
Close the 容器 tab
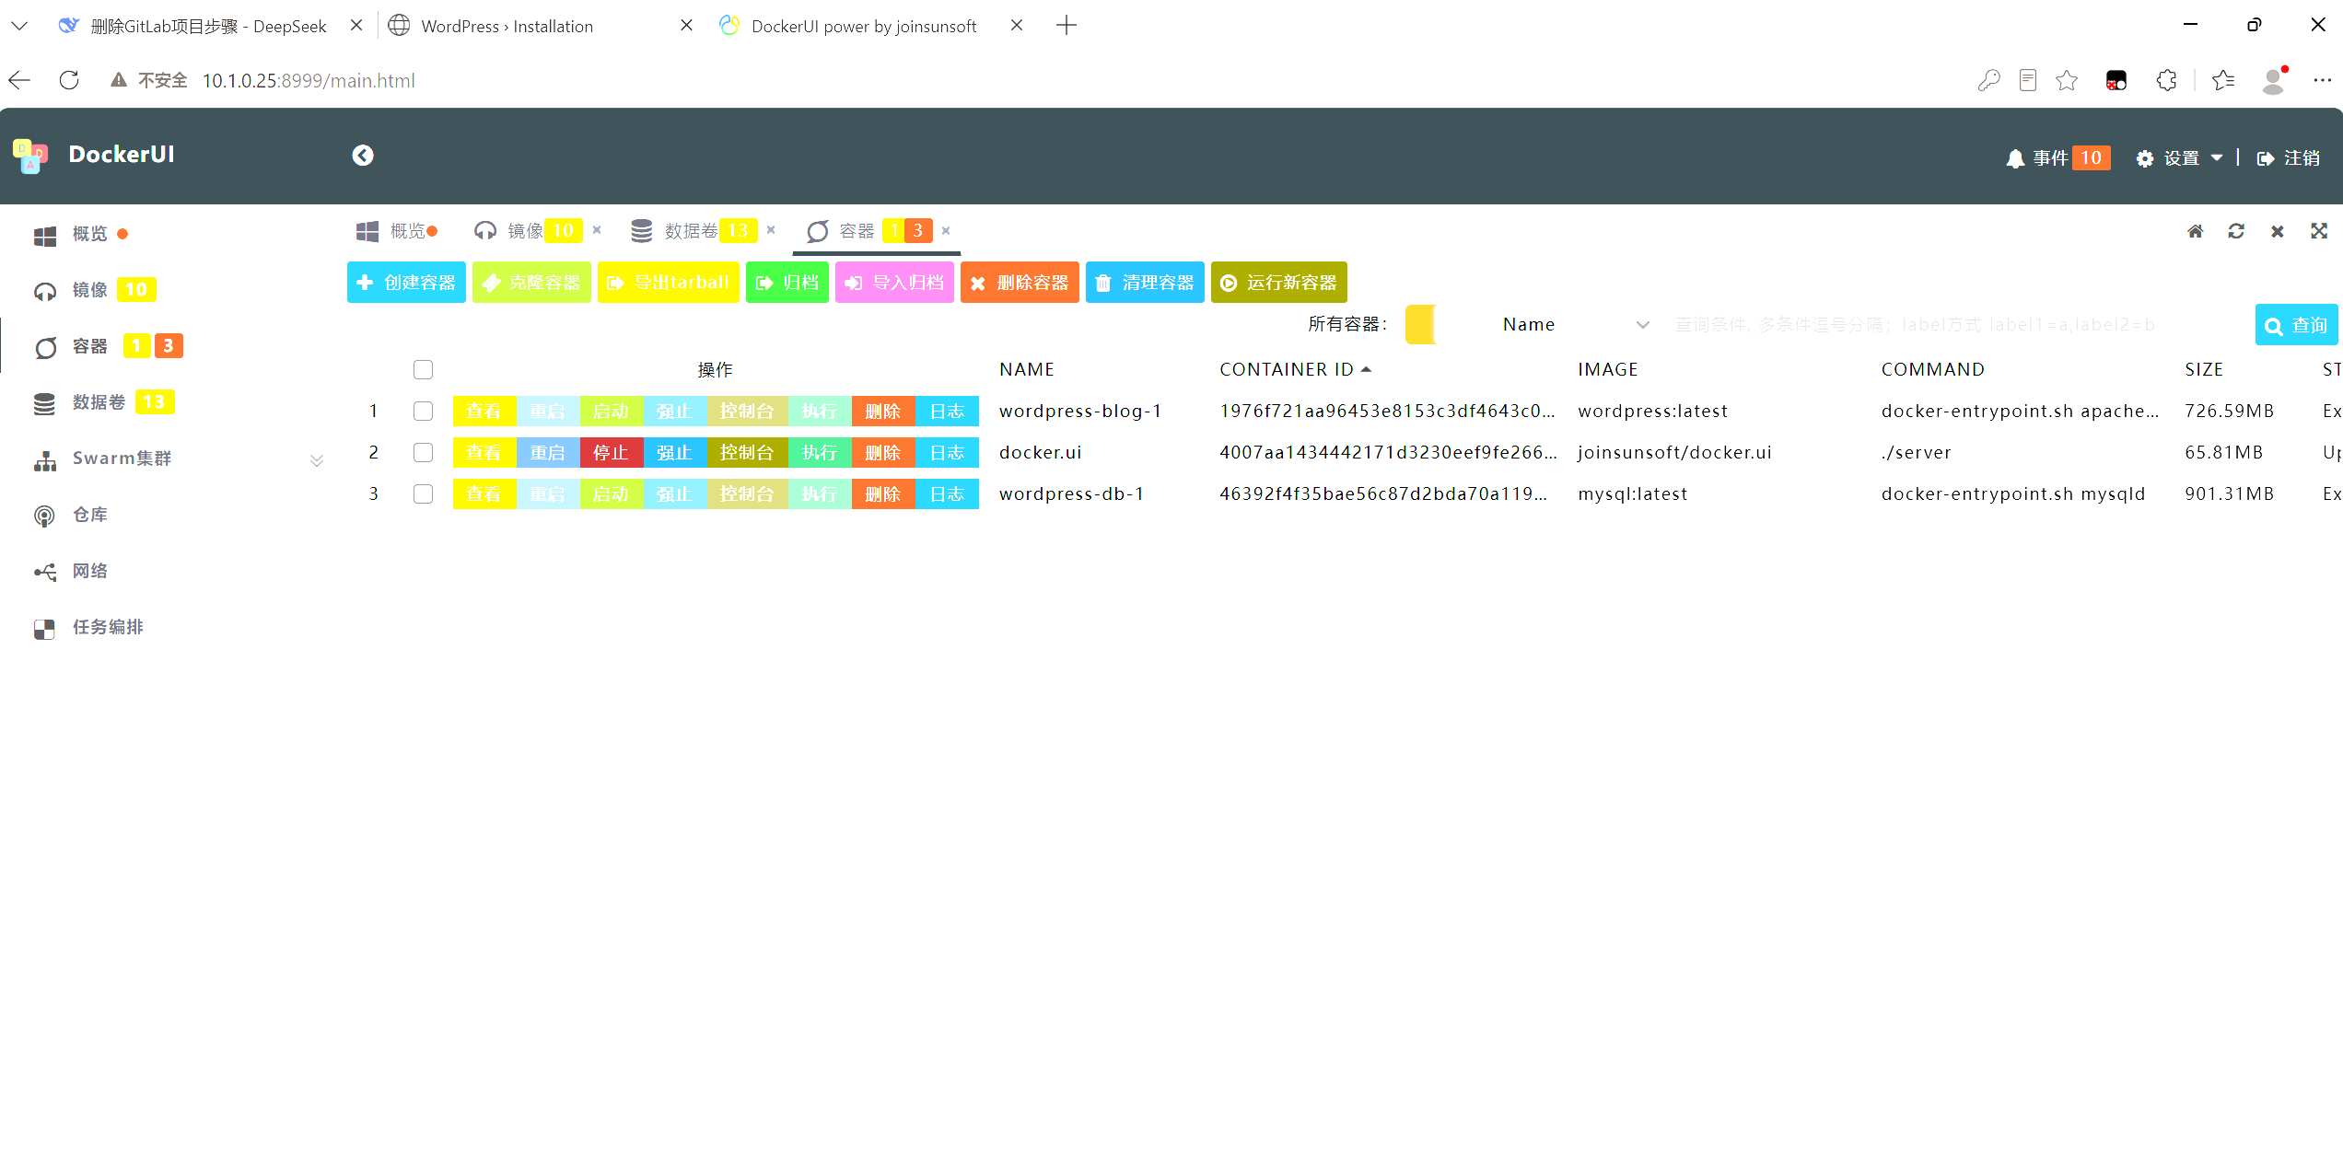[x=946, y=230]
